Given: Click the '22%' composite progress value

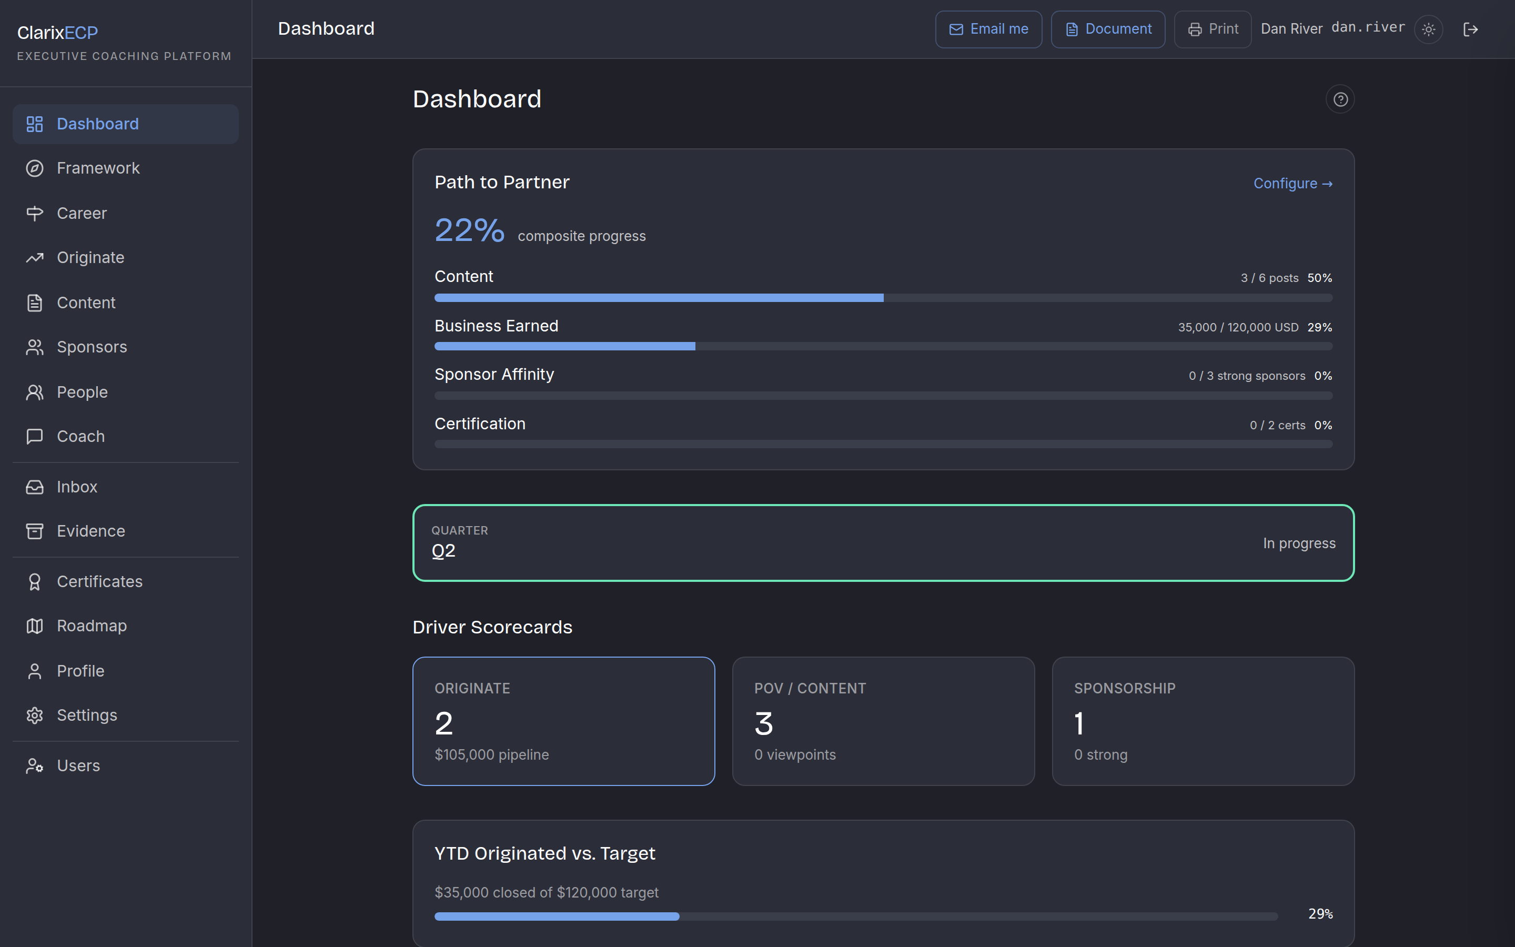Looking at the screenshot, I should click(470, 230).
